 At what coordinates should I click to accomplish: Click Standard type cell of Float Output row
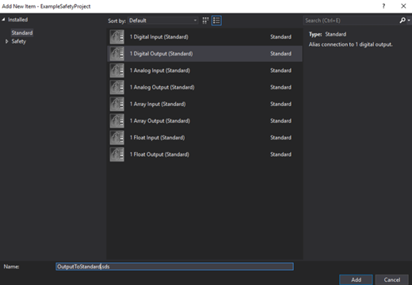point(280,154)
